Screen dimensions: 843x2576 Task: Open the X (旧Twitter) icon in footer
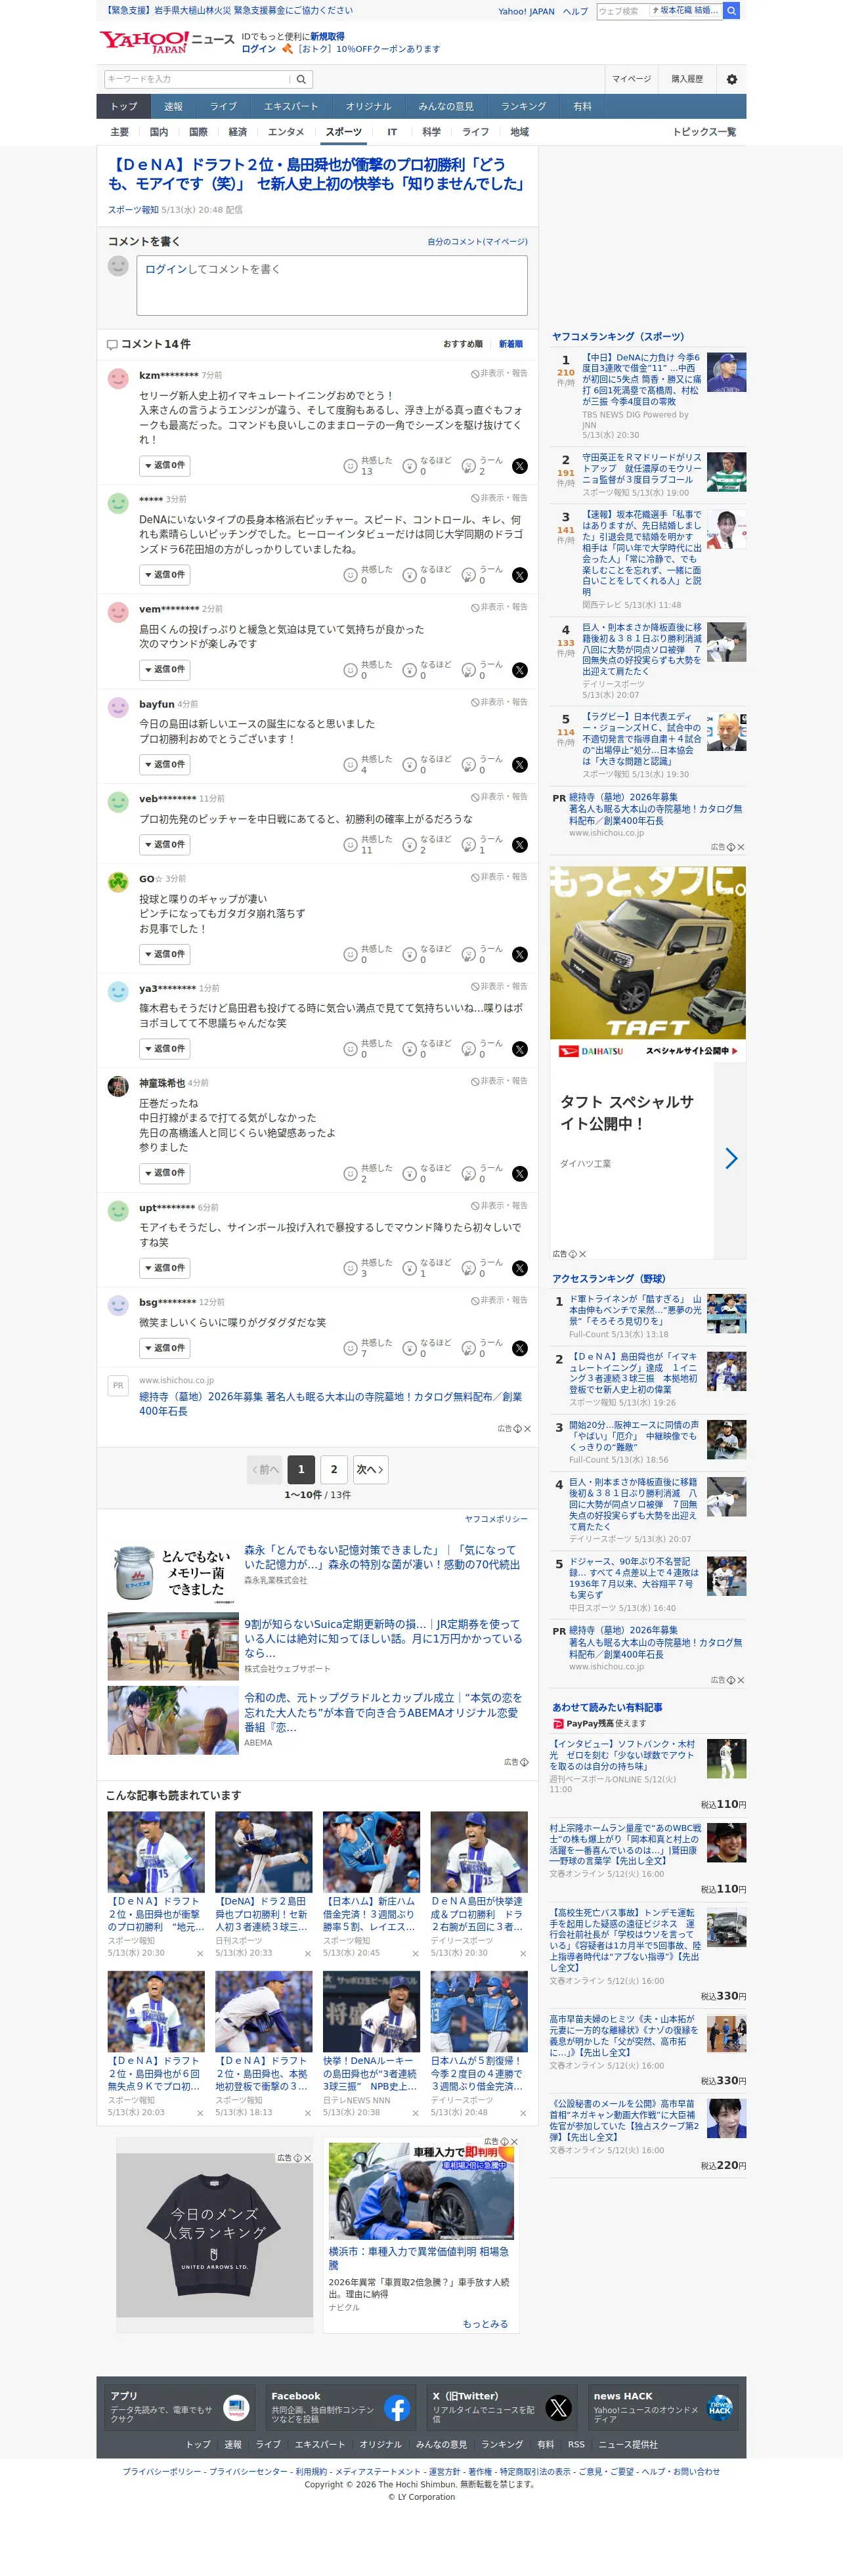point(558,2408)
